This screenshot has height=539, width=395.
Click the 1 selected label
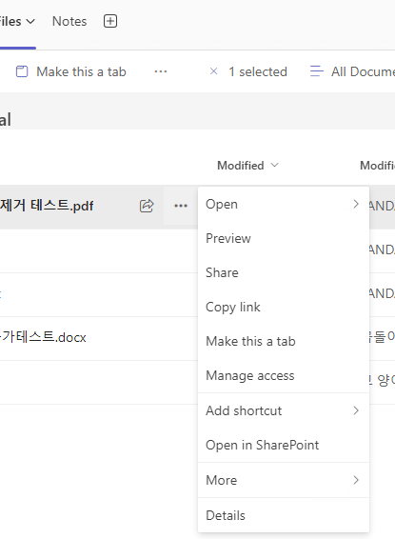click(x=258, y=71)
